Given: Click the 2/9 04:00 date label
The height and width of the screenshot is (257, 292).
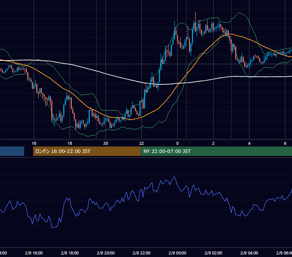Looking at the screenshot, I should click(249, 253).
